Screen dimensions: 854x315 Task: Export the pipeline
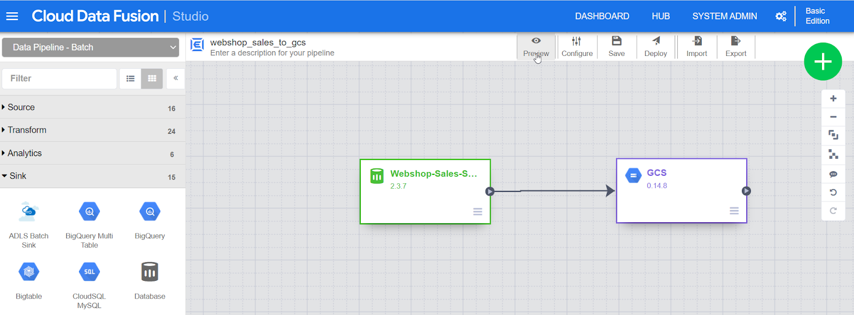pos(736,46)
